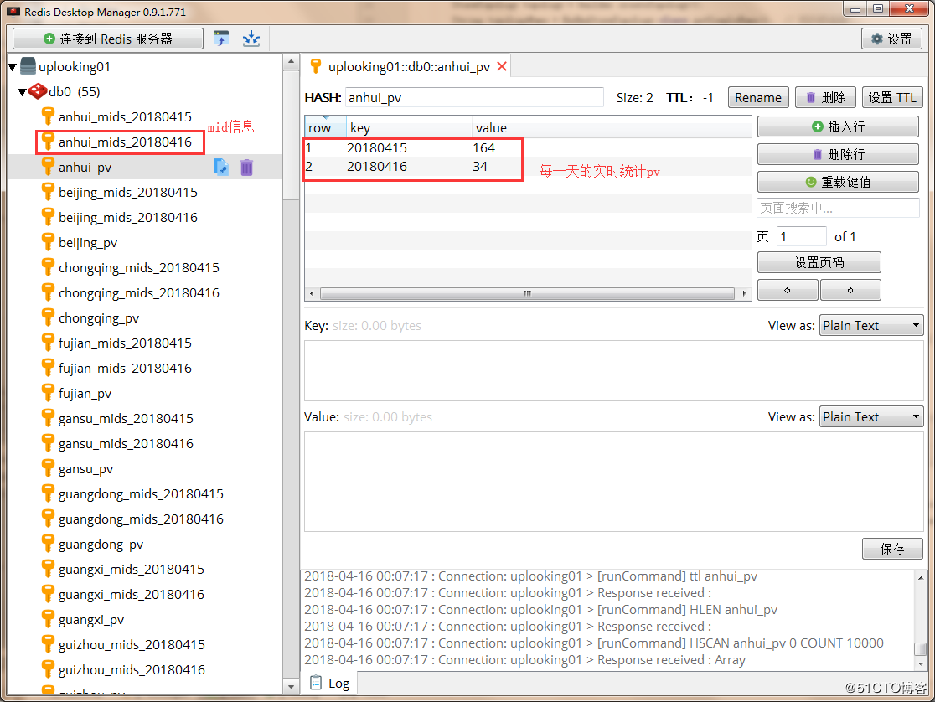This screenshot has width=935, height=702.
Task: Select the chongqing_mids_20180416 key
Action: (x=139, y=293)
